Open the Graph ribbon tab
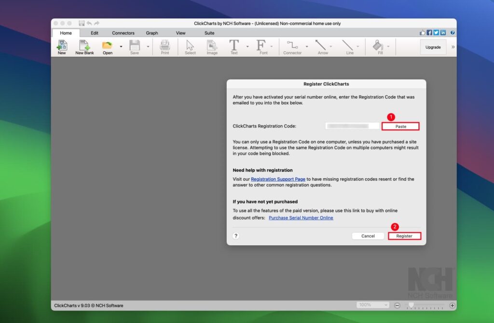494x323 pixels. pos(152,33)
